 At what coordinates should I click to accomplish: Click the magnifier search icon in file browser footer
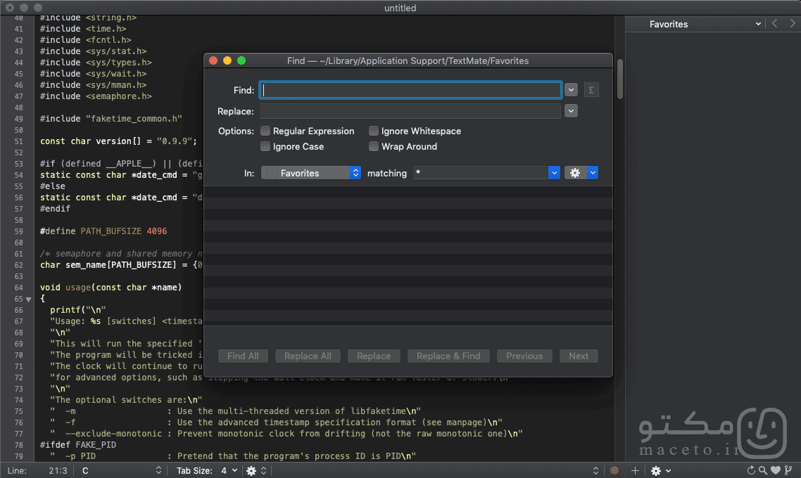[763, 470]
